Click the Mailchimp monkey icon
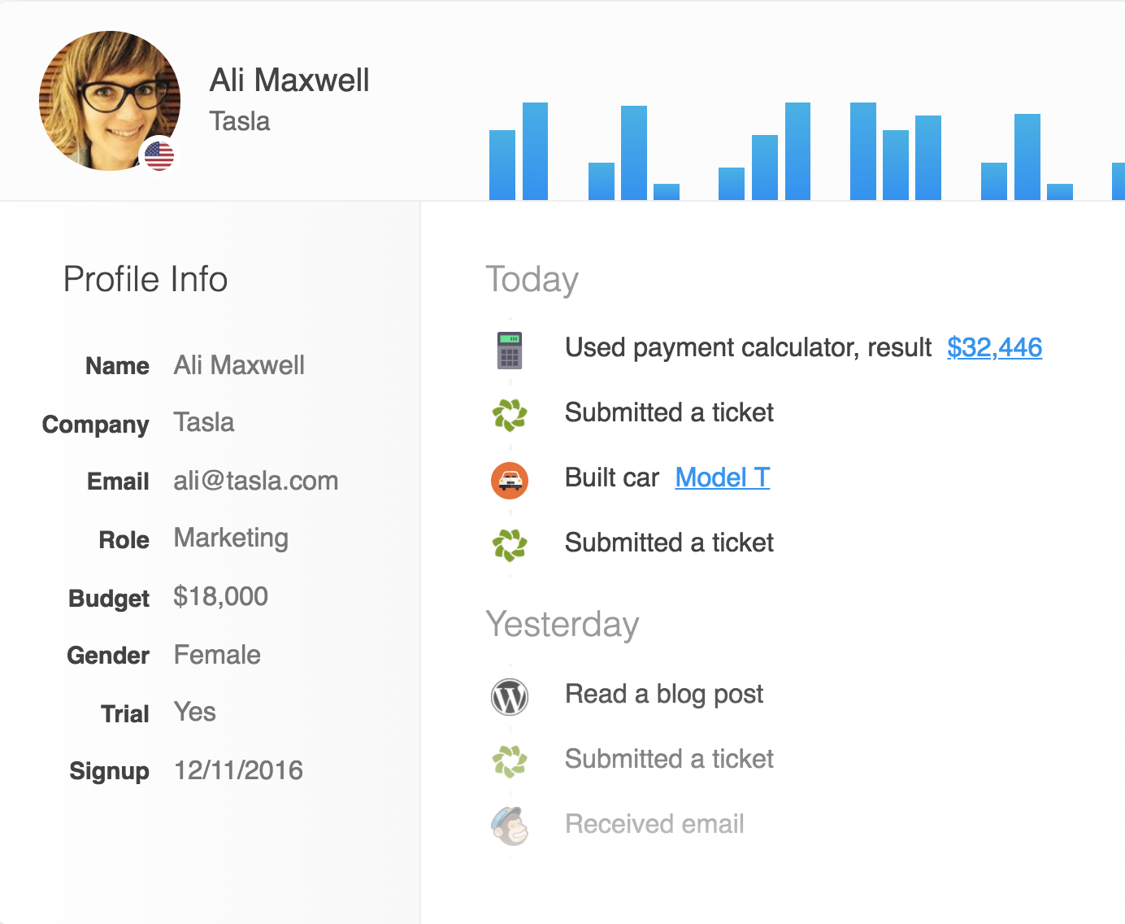The image size is (1125, 924). pyautogui.click(x=510, y=826)
